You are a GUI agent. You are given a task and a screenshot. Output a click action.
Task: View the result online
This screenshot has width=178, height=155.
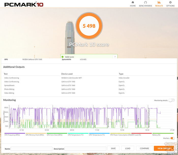[x=164, y=148]
